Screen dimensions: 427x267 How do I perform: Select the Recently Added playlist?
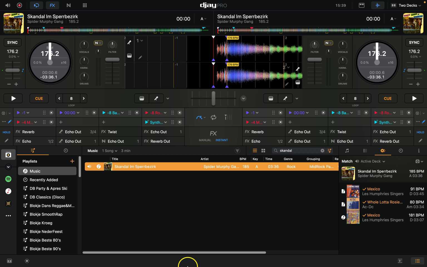coord(44,180)
